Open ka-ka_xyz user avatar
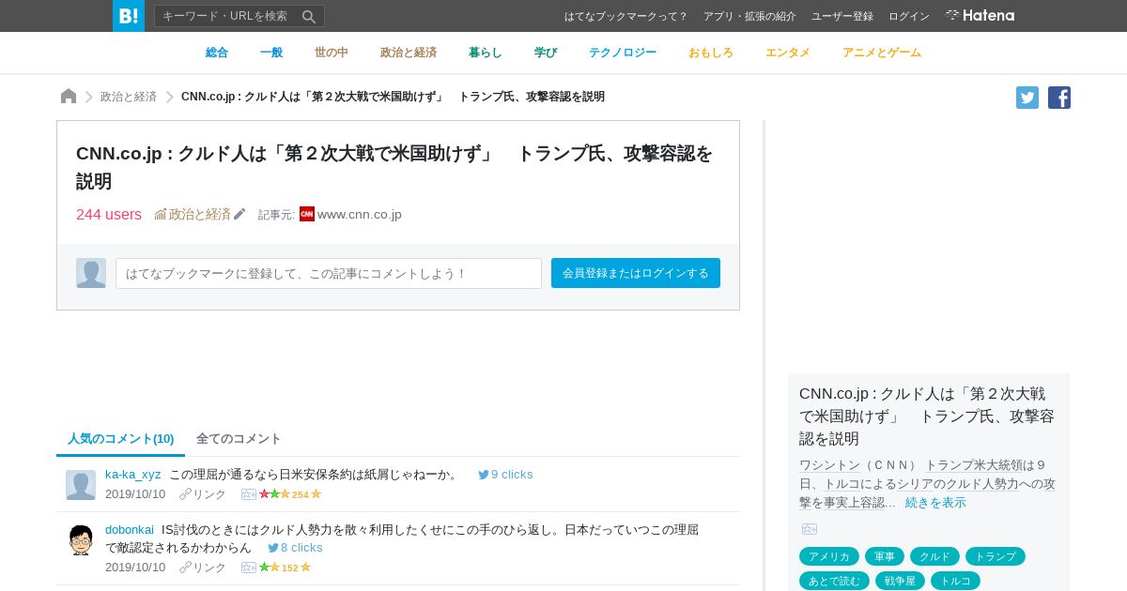The image size is (1127, 591). [81, 485]
